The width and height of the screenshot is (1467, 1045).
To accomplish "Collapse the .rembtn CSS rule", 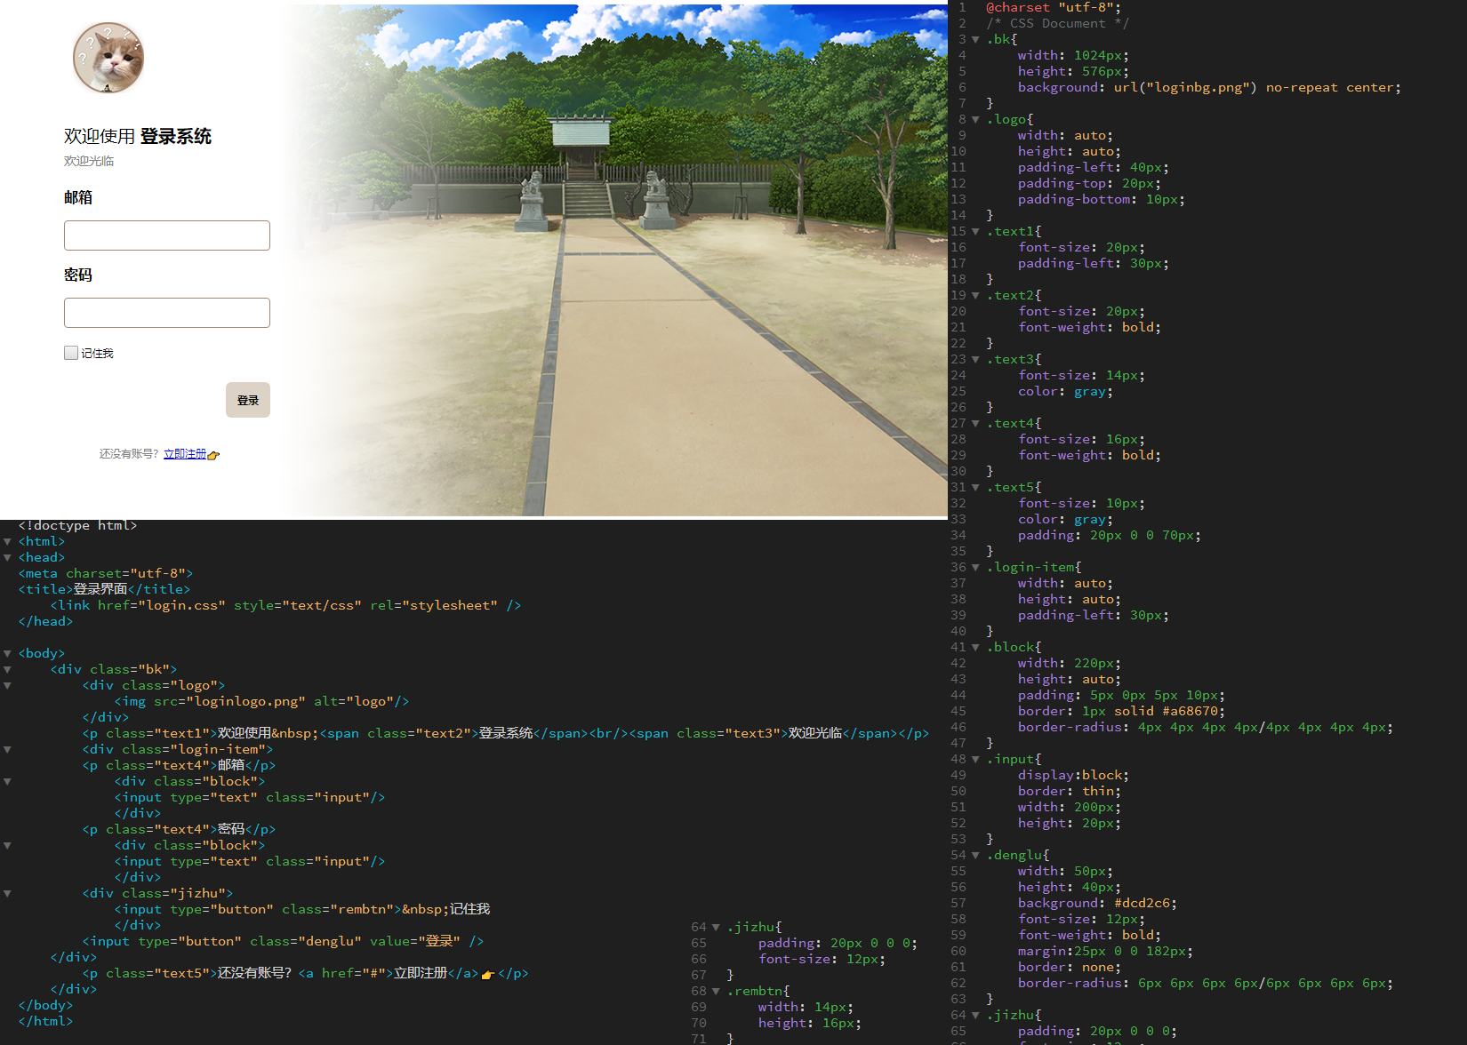I will coord(716,991).
